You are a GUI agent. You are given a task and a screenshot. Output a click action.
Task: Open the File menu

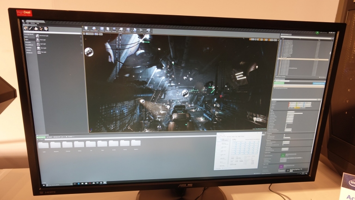pos(24,23)
